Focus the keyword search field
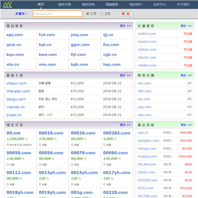This screenshot has height=198, width=198. tap(58, 14)
